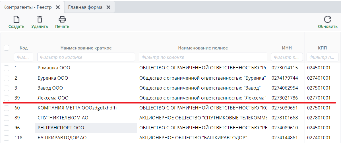Toggle the select-all header checkbox
Screen dimensions: 341x143
[x=6, y=48]
